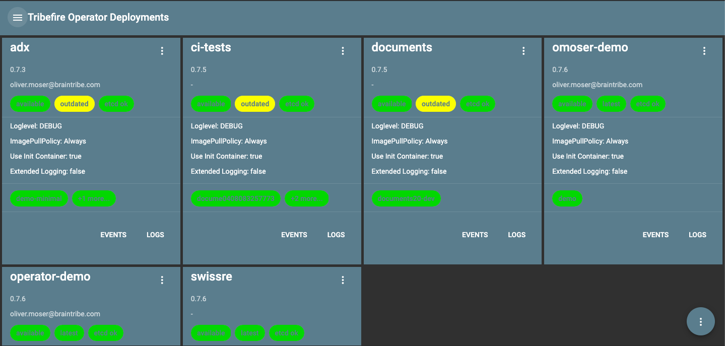725x346 pixels.
Task: Click the yellow outdated chip on adx
Action: (74, 104)
